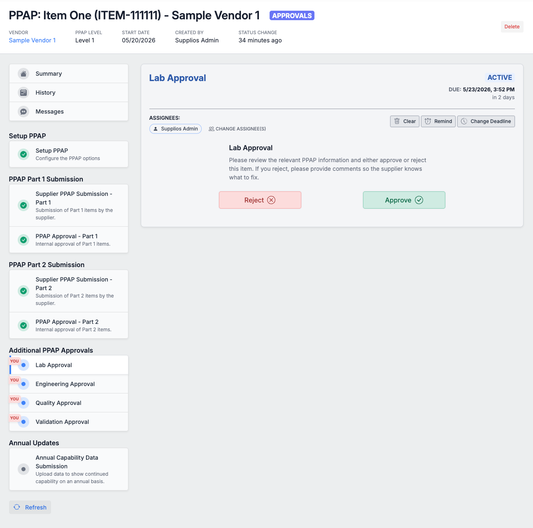533x528 pixels.
Task: Click the History calendar icon
Action: coord(23,93)
